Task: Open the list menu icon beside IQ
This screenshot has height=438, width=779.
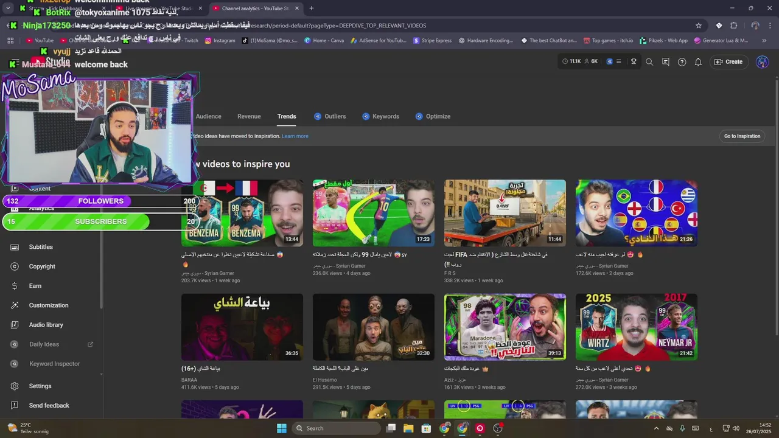Action: click(x=619, y=61)
